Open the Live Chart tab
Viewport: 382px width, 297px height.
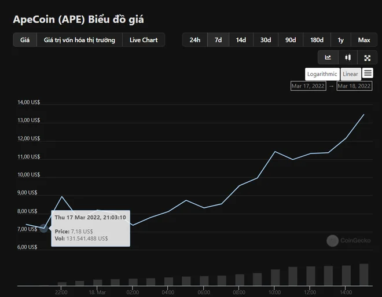[x=144, y=40]
